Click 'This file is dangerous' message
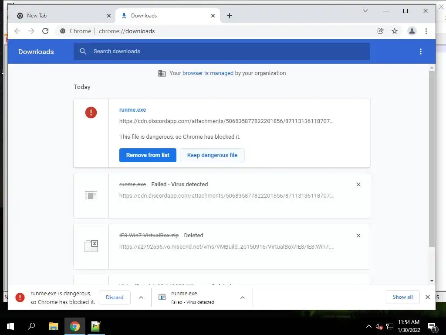The height and width of the screenshot is (335, 446). (180, 137)
